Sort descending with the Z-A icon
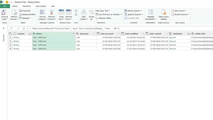This screenshot has width=213, height=120. (76, 14)
